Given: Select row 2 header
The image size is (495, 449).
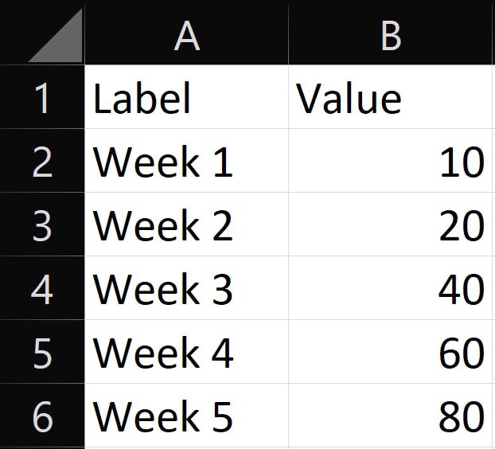Looking at the screenshot, I should [41, 162].
